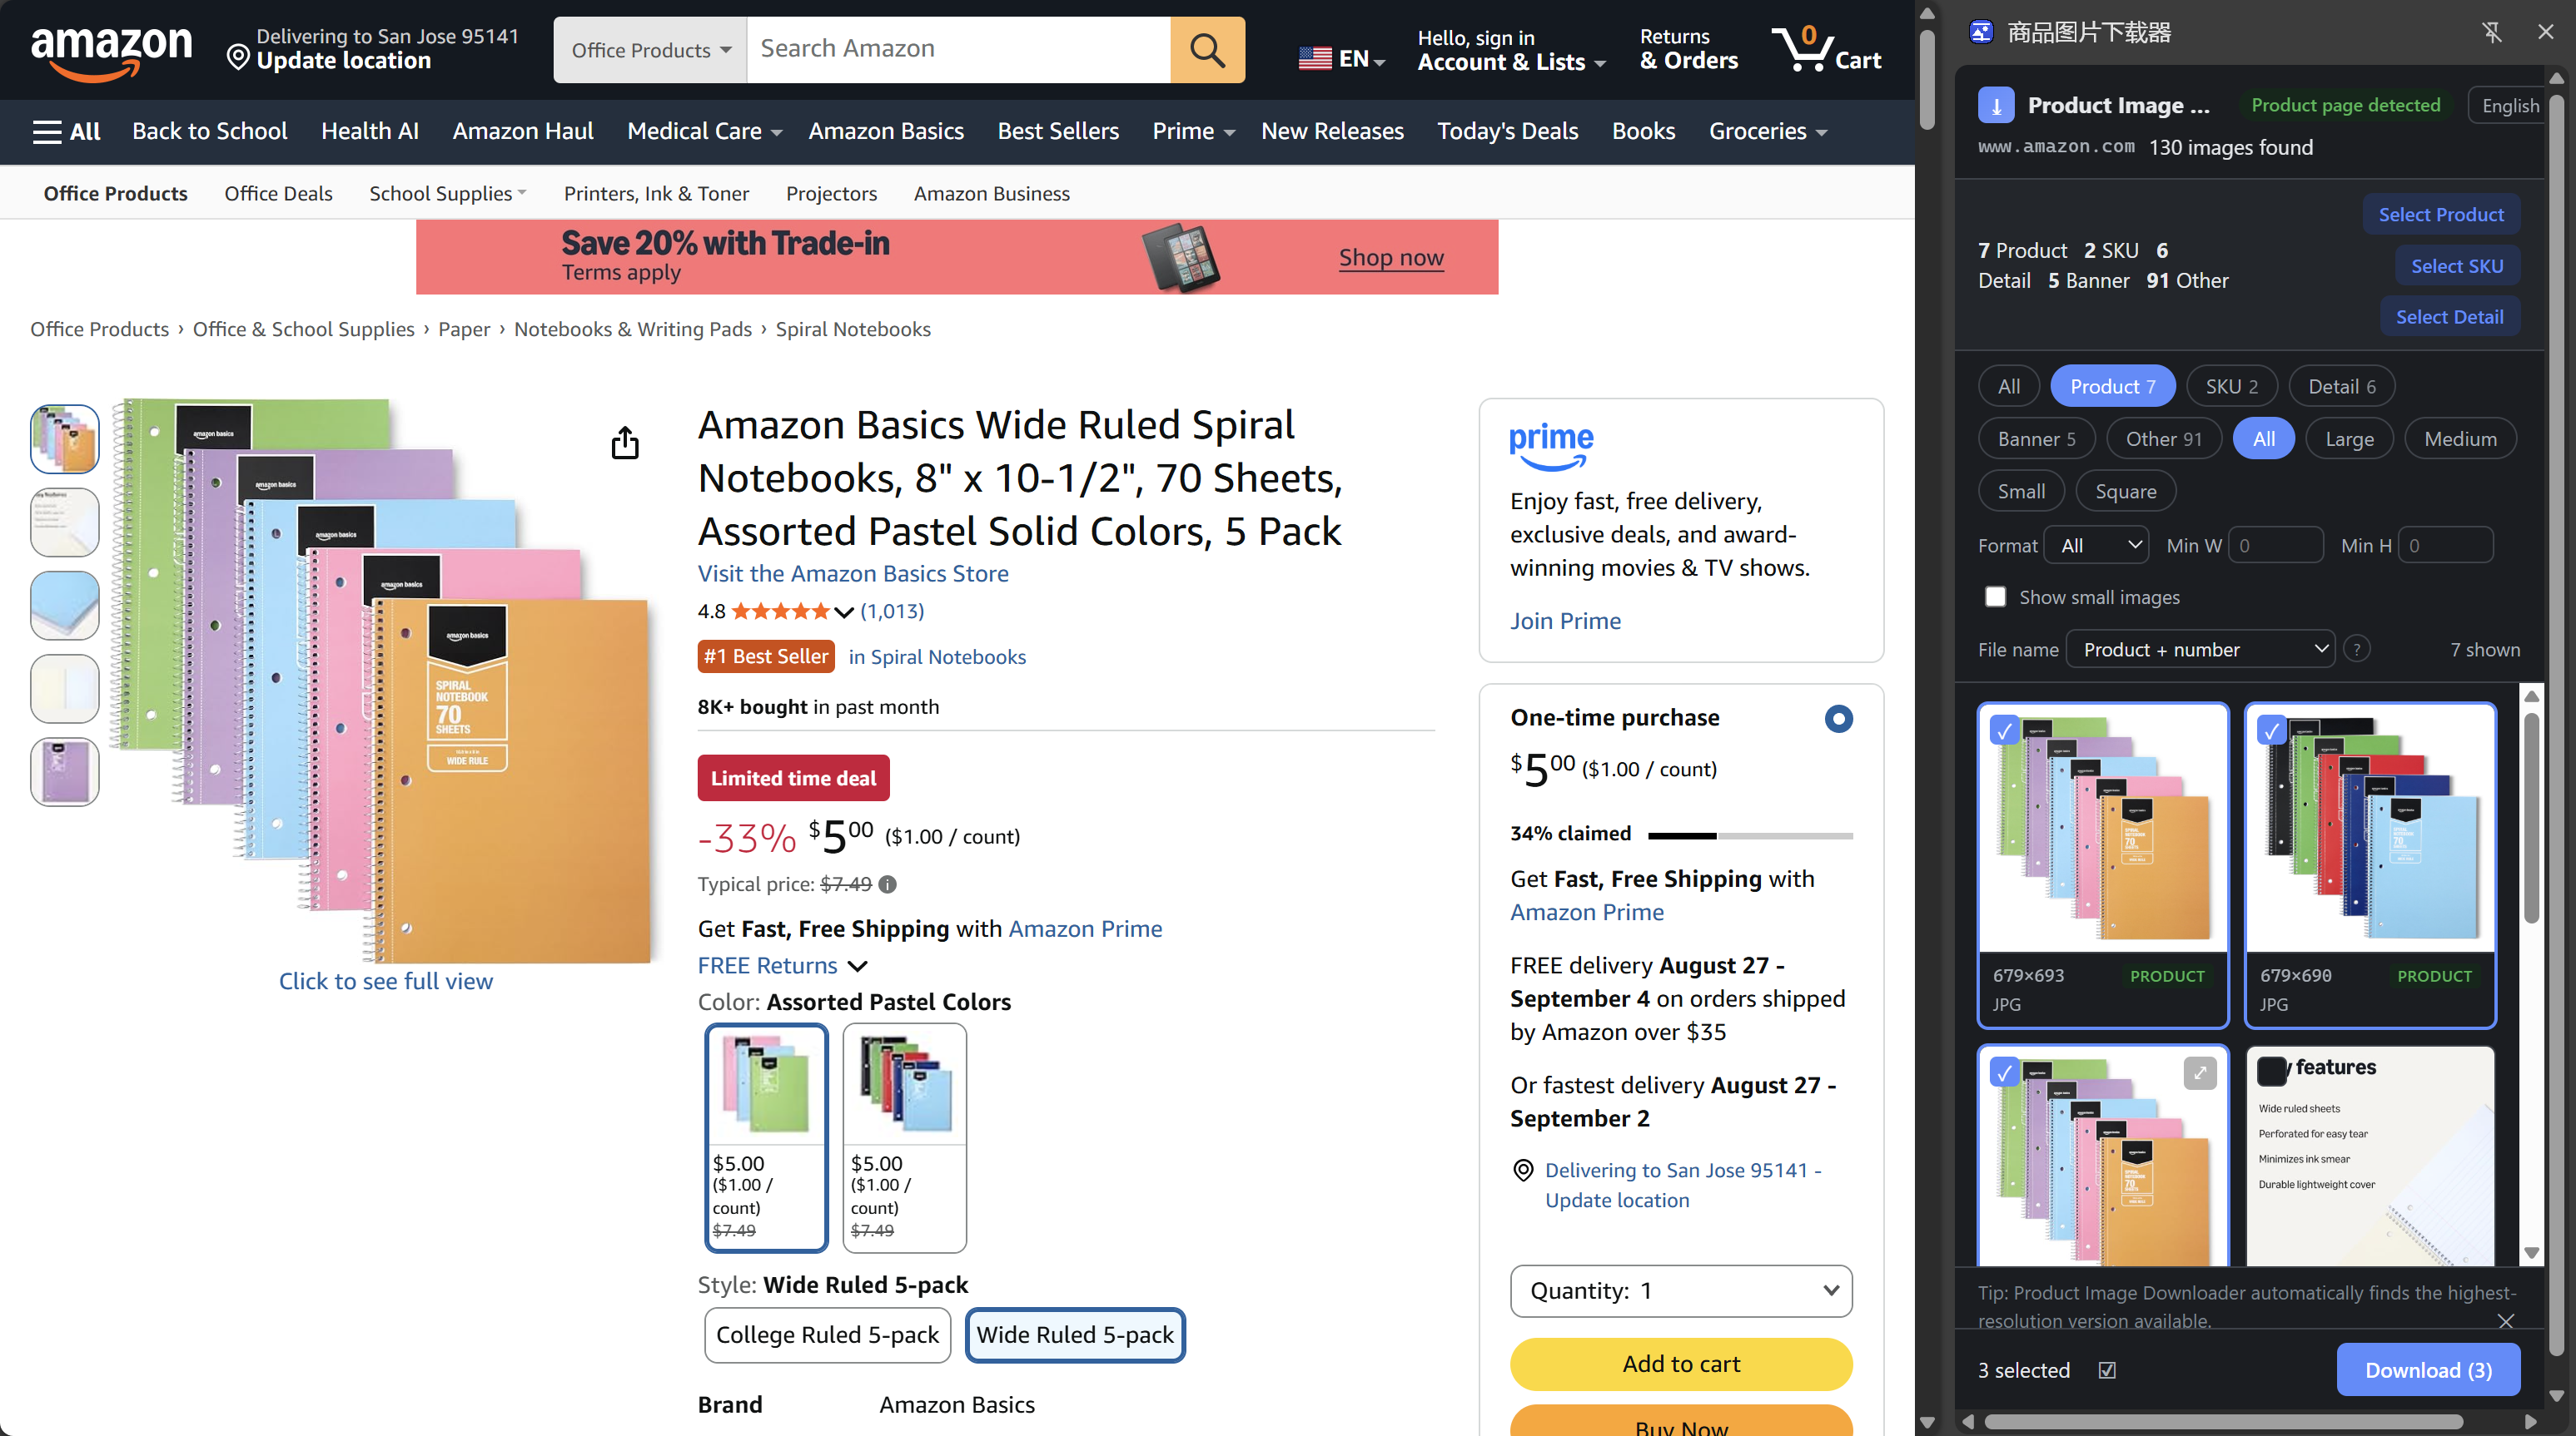This screenshot has width=2576, height=1436.
Task: Click the expand icon on third image card
Action: (x=2200, y=1072)
